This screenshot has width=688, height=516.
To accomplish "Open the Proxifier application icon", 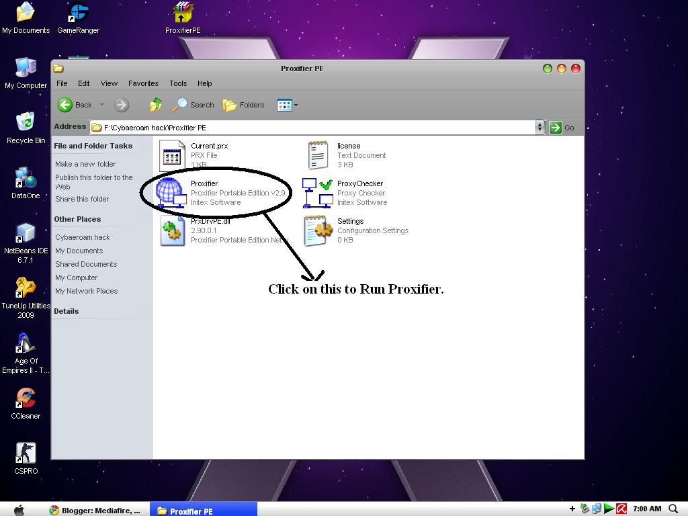I will click(171, 193).
